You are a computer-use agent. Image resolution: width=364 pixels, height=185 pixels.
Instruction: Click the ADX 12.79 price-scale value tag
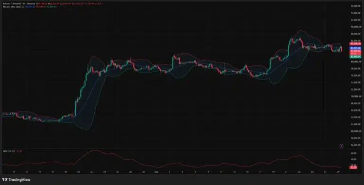pyautogui.click(x=354, y=167)
